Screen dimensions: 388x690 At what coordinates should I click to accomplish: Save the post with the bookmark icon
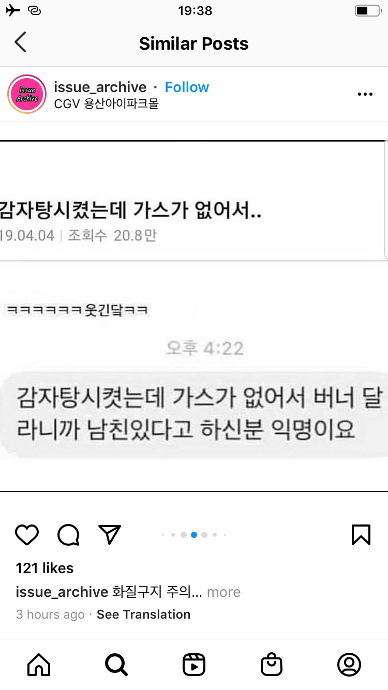tap(361, 535)
